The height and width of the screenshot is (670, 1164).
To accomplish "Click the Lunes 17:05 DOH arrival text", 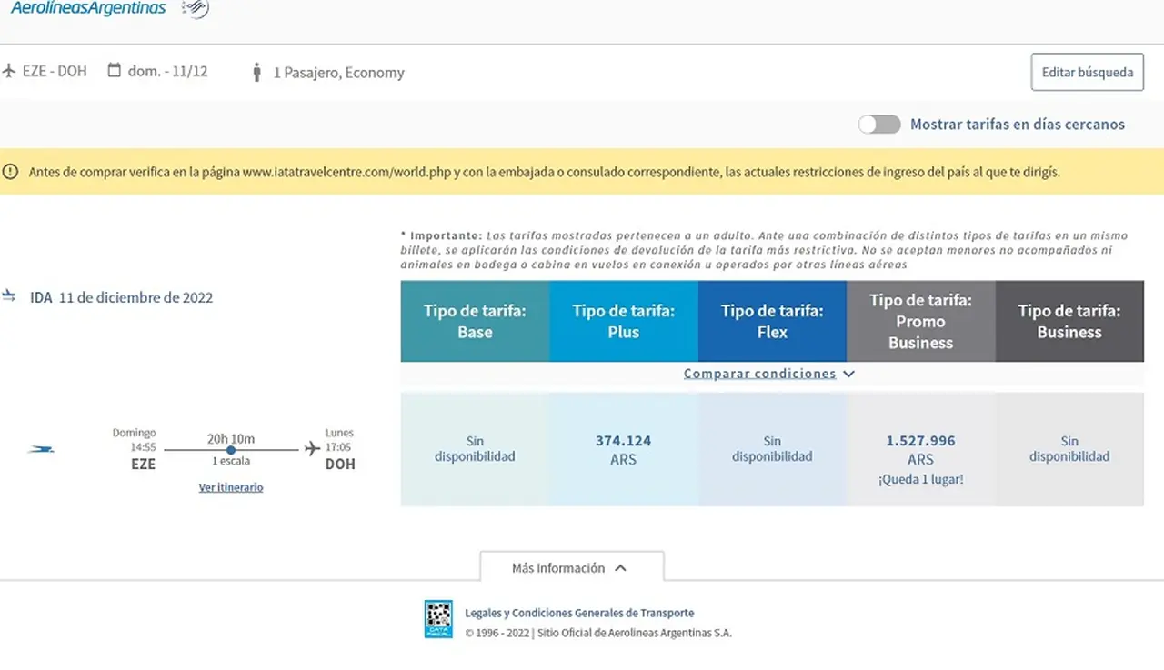I will [x=340, y=449].
